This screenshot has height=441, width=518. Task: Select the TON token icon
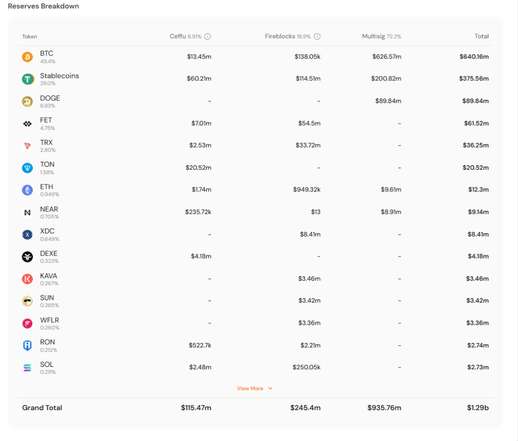27,168
